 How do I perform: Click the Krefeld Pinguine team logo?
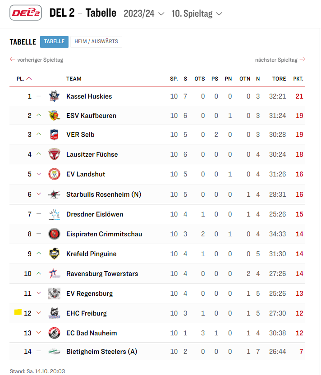pos(54,254)
